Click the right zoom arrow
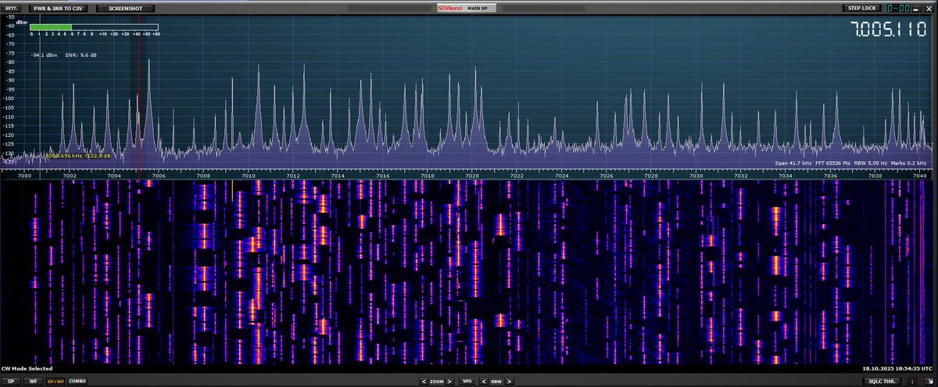The width and height of the screenshot is (938, 387). click(450, 381)
